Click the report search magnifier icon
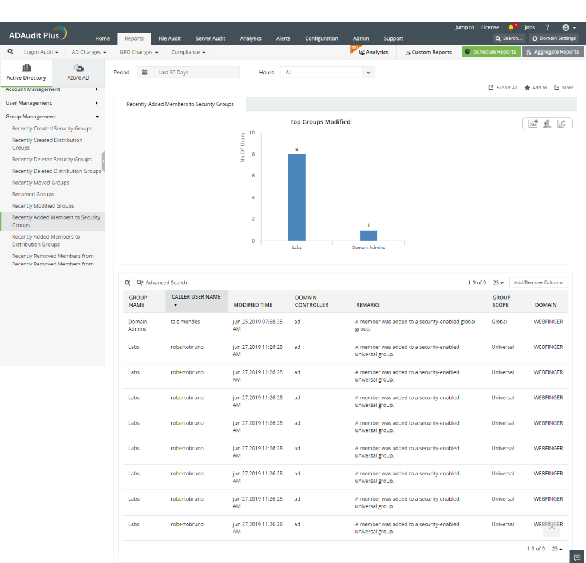The height and width of the screenshot is (563, 586). tap(10, 52)
